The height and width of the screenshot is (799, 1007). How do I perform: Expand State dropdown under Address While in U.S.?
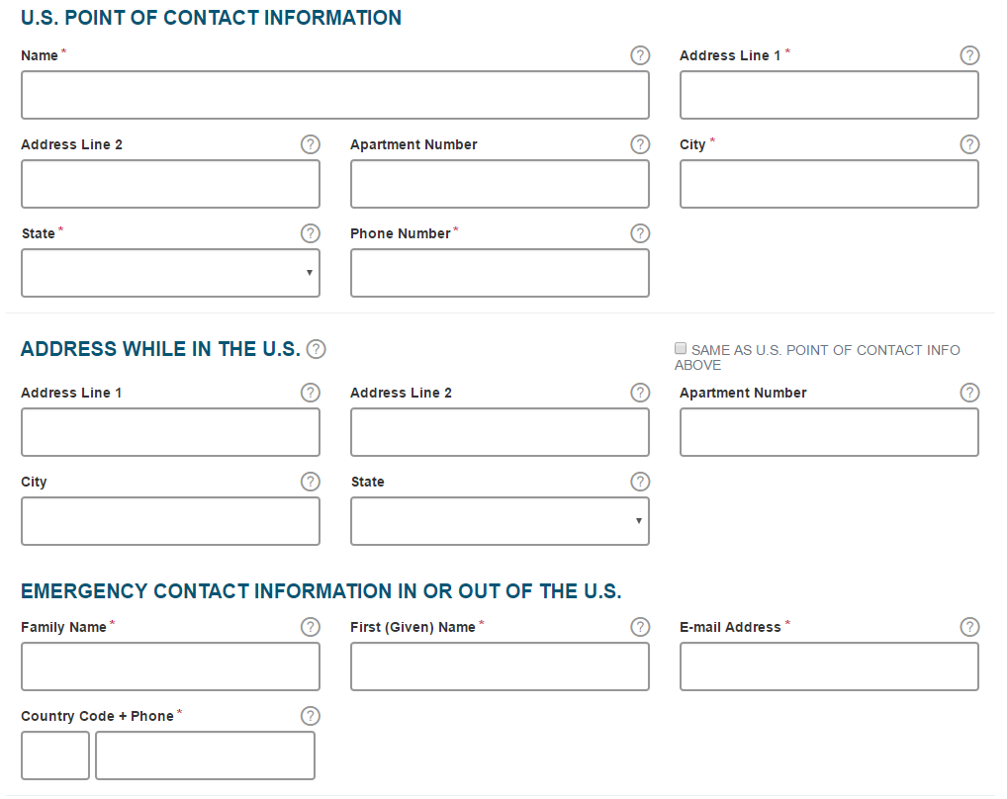click(500, 521)
